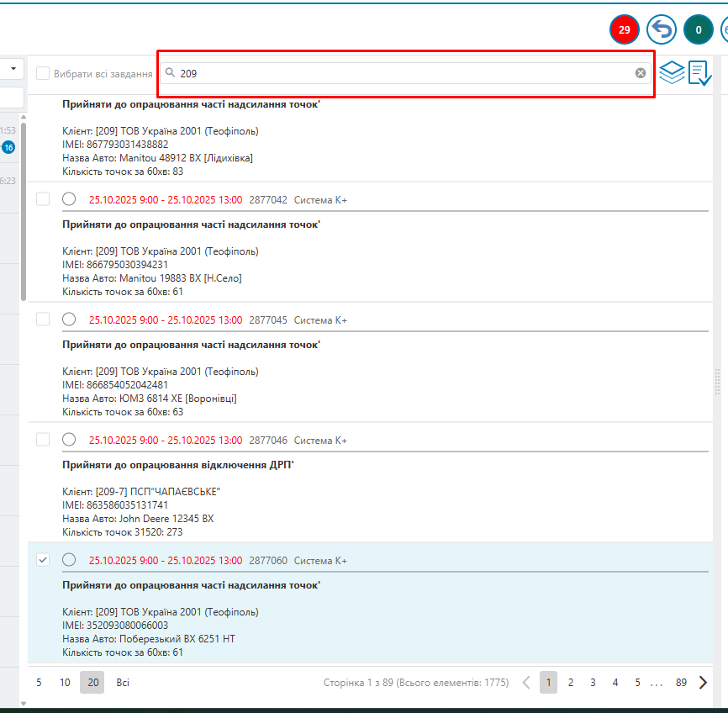Screen dimensions: 728x713
Task: Go to previous page arrow
Action: coord(526,683)
